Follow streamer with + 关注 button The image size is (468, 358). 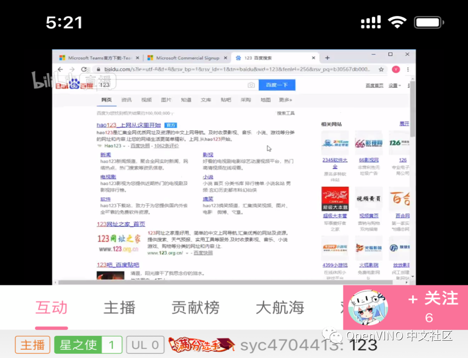pyautogui.click(x=433, y=299)
